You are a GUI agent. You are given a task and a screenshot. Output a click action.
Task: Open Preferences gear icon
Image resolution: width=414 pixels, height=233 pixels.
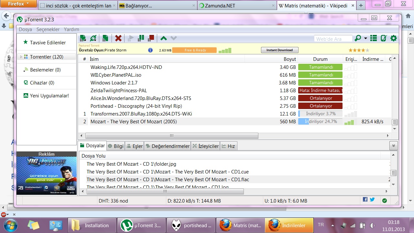(x=394, y=38)
